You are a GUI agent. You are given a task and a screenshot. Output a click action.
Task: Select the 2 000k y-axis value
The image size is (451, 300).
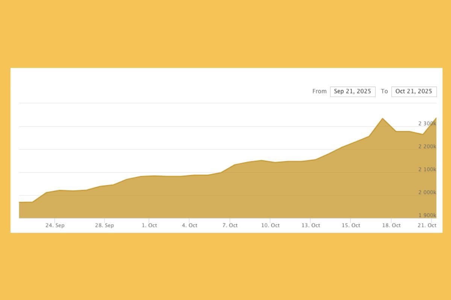(427, 192)
